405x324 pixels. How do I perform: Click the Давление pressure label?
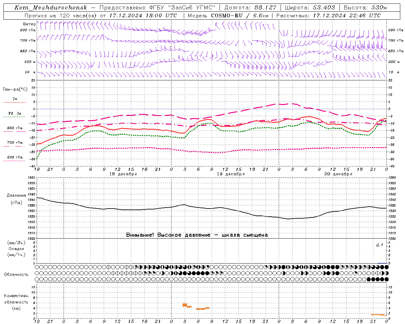(x=16, y=196)
